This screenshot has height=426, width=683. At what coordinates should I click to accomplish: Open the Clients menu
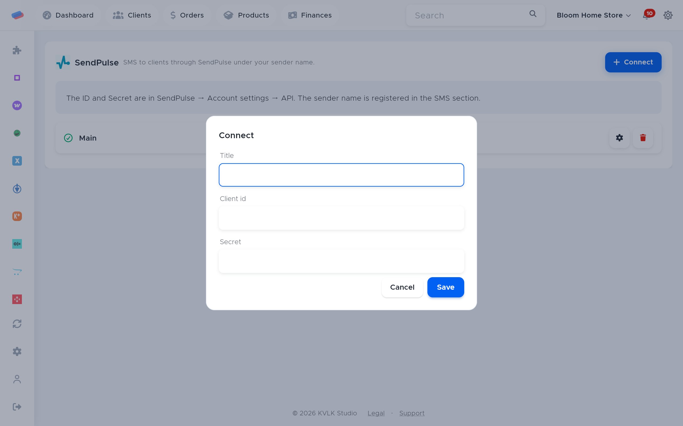pos(132,15)
